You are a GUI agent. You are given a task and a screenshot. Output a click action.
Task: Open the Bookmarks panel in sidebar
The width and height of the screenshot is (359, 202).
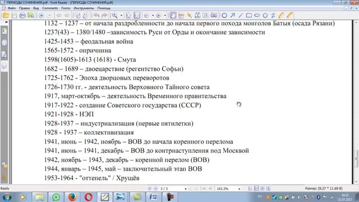click(4, 31)
